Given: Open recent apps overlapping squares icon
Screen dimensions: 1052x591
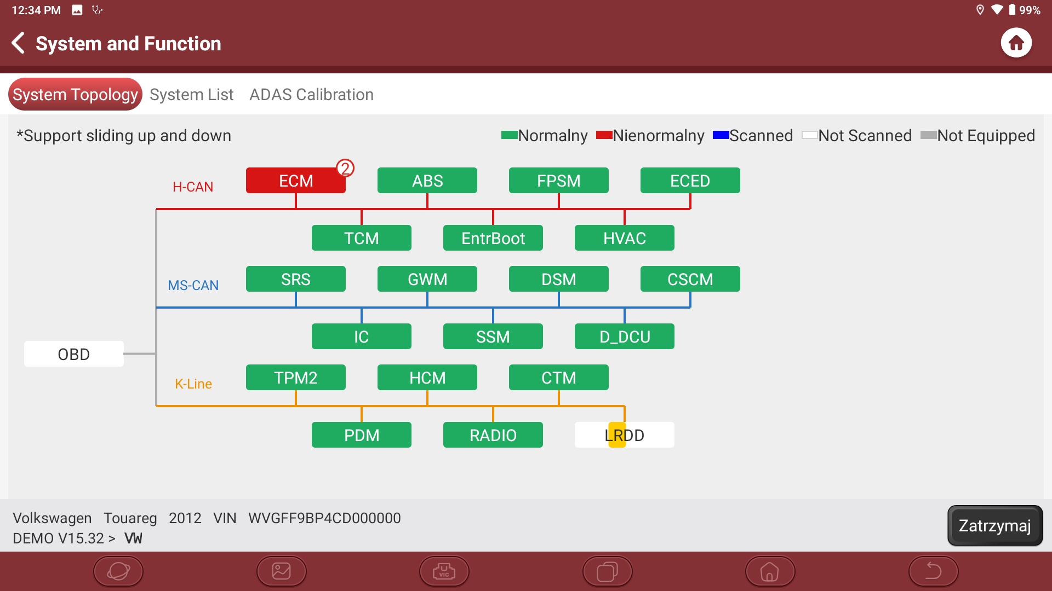Looking at the screenshot, I should tap(607, 571).
